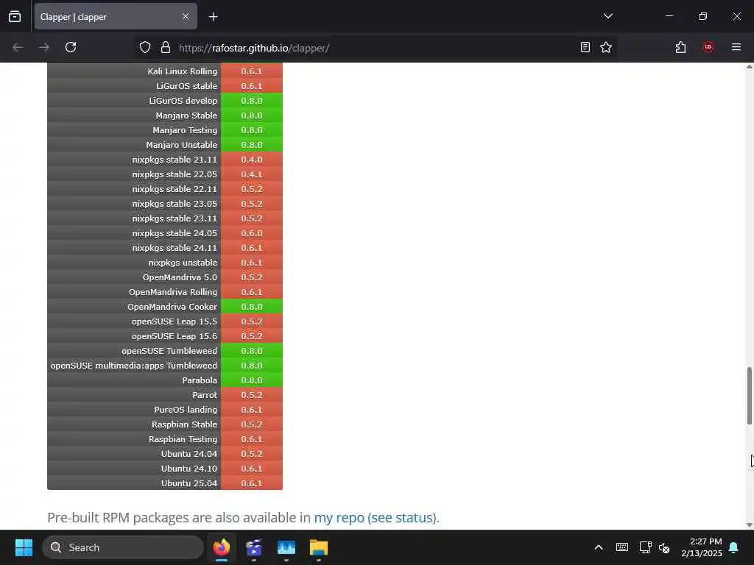Open the clock showing 2:27 PM
Viewport: 754px width, 565px height.
coord(702,547)
